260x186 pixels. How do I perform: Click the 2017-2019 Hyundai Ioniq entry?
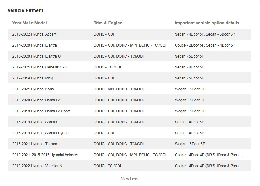point(33,78)
